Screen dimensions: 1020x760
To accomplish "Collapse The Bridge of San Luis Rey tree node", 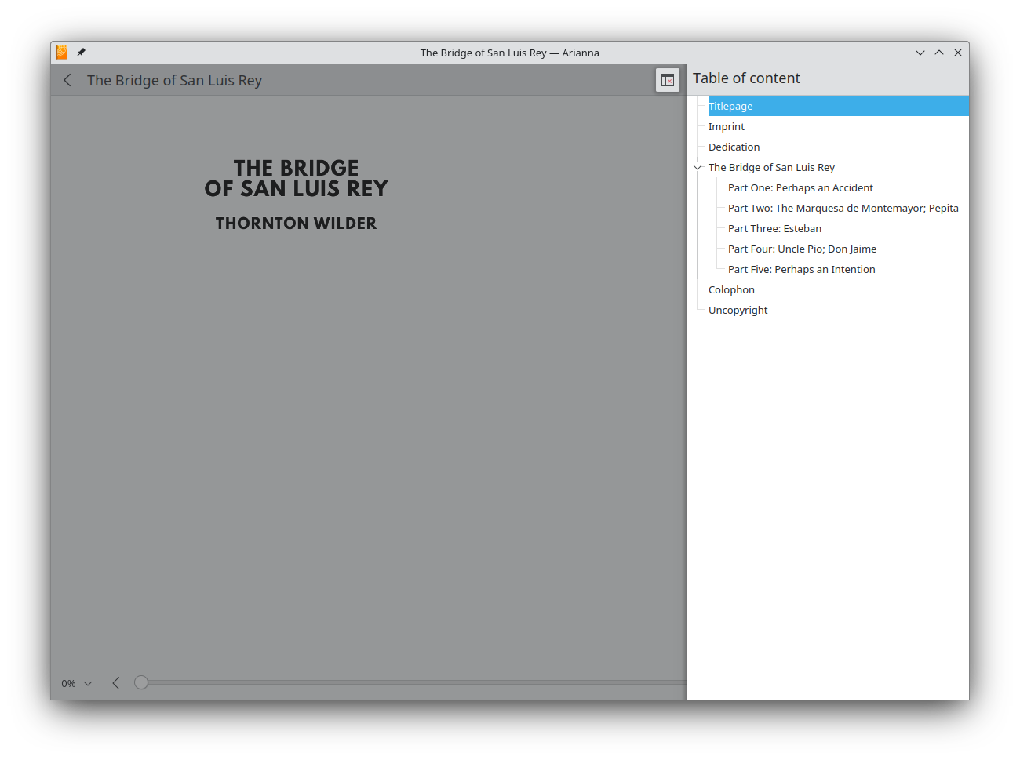I will coord(698,167).
